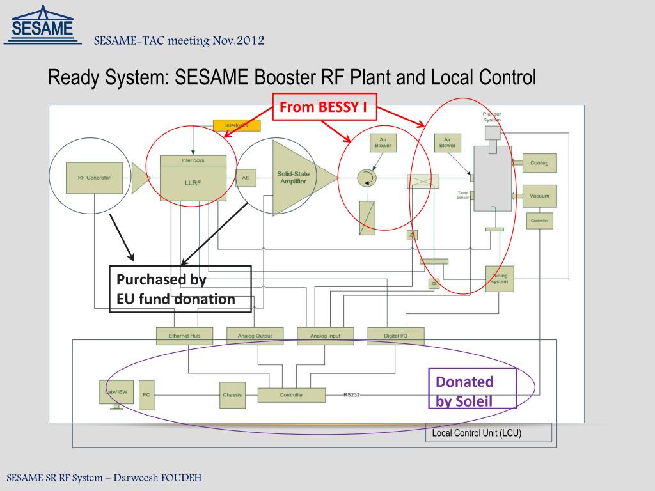Click the Air Blower block beside the Plunger System
Screen dimensions: 655x491
tap(447, 143)
